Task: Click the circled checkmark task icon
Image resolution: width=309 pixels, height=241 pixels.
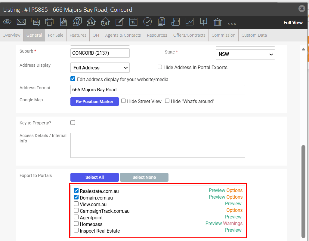Action: [x=147, y=22]
